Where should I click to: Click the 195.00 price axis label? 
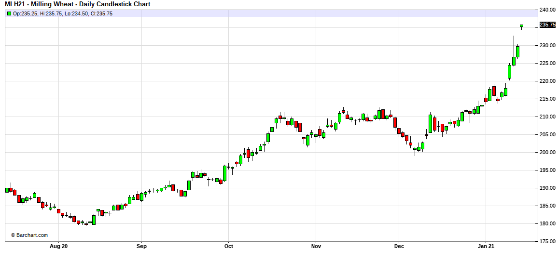(548, 170)
